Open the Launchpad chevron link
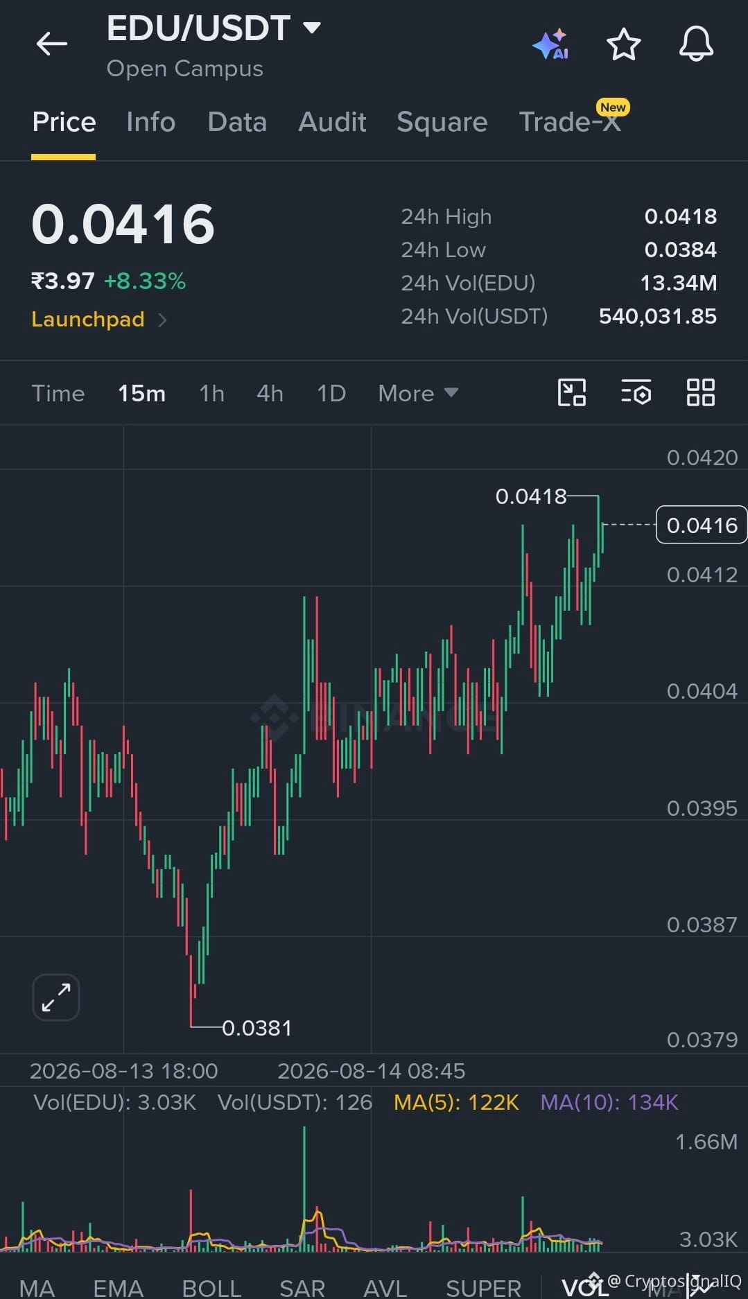This screenshot has width=748, height=1299. coord(99,320)
